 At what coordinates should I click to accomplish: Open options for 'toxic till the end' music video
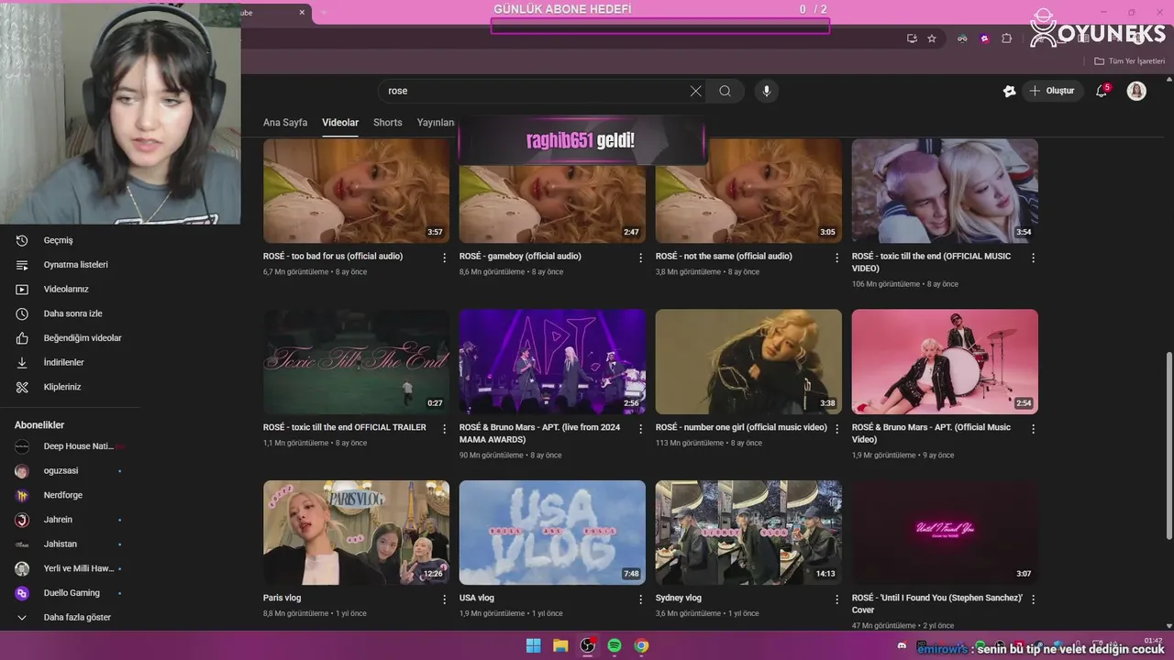click(1033, 258)
